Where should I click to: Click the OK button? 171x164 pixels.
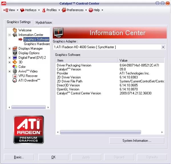tap(53, 157)
